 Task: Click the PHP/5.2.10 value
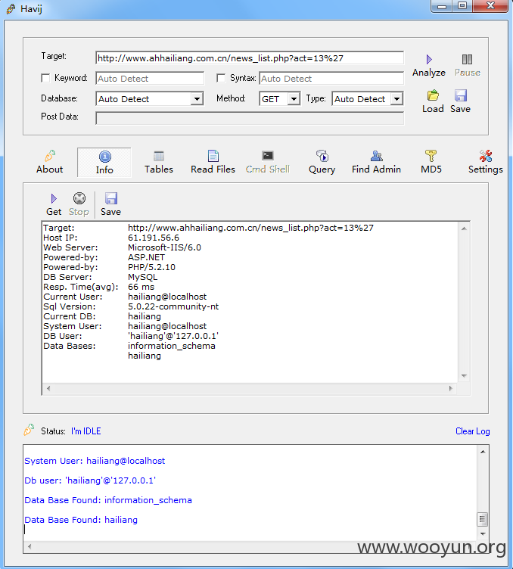(x=151, y=267)
